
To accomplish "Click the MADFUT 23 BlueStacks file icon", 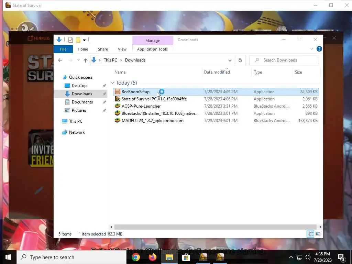I will point(118,120).
